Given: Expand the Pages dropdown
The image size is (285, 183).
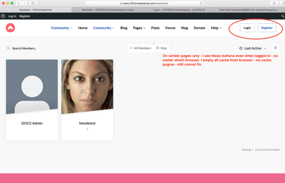Looking at the screenshot, I should click(x=139, y=28).
